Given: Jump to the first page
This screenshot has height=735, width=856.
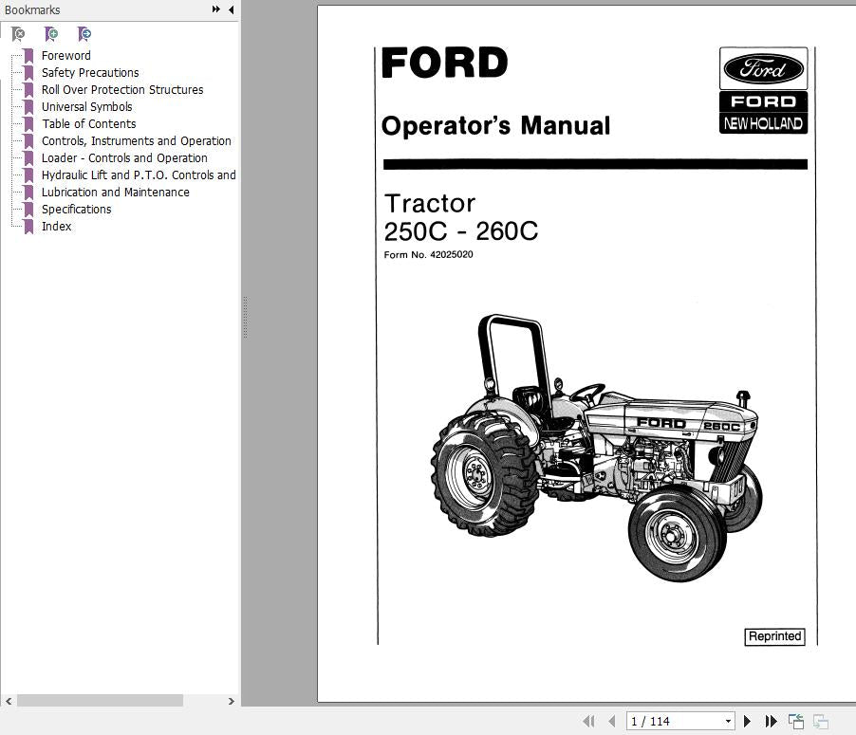Looking at the screenshot, I should (588, 722).
